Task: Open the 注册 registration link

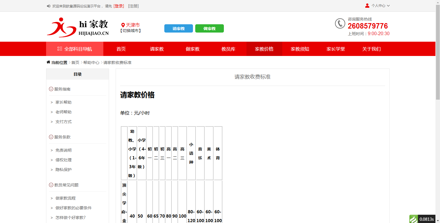Action: [x=134, y=6]
